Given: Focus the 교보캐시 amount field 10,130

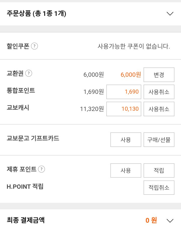Looking at the screenshot, I should click(124, 109).
